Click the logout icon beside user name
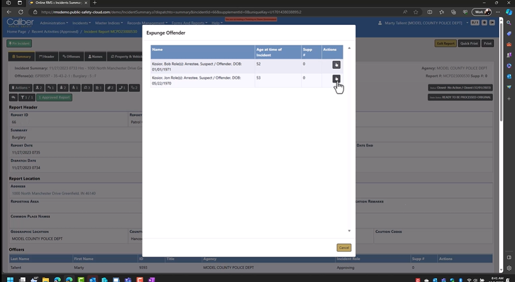The height and width of the screenshot is (282, 515). (492, 23)
